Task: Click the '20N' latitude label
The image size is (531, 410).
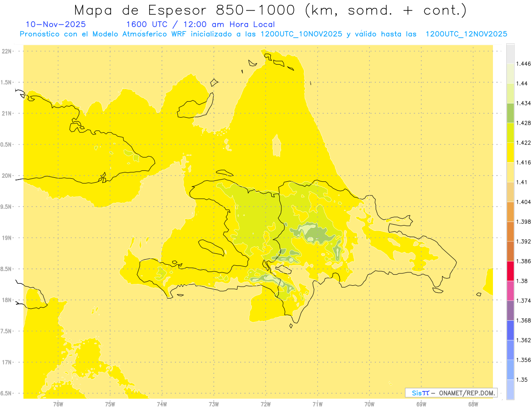Action: point(6,176)
